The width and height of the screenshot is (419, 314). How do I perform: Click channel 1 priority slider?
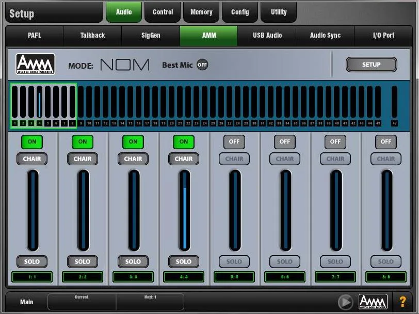(33, 210)
